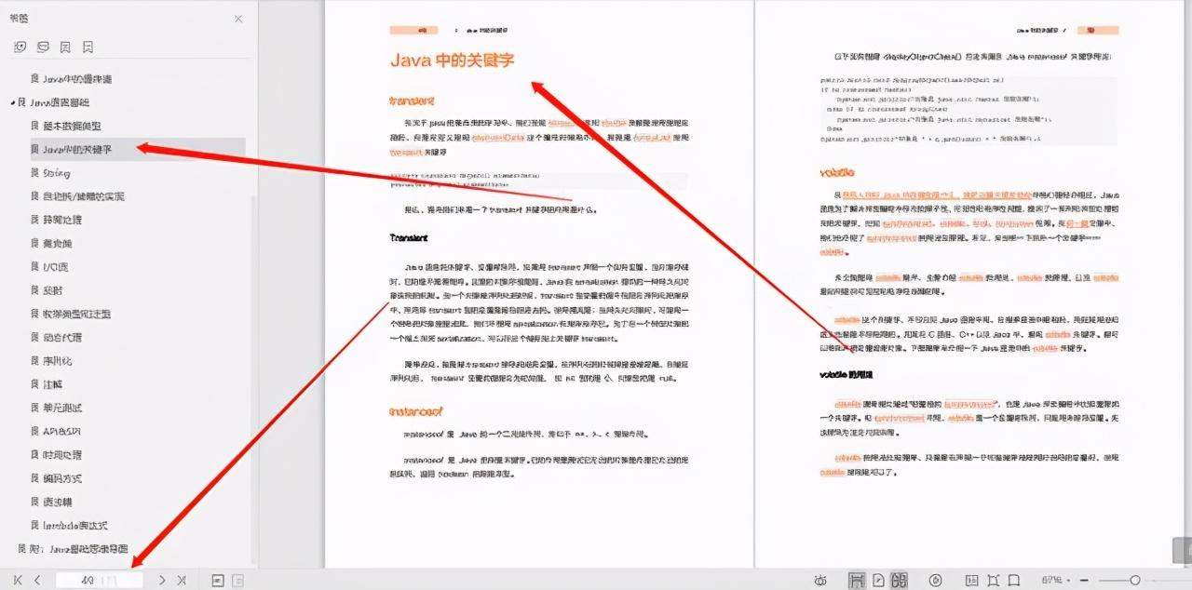The image size is (1192, 590).
Task: Collapse the Java语言基础 bookmark node
Action: coord(11,103)
